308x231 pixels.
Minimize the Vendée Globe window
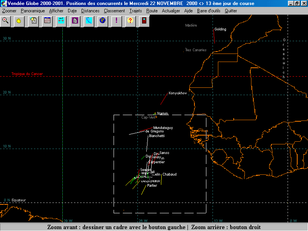click(x=291, y=3)
